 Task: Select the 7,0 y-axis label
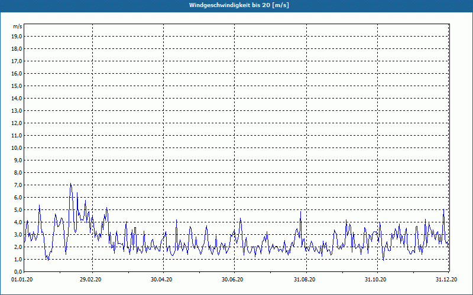18,185
